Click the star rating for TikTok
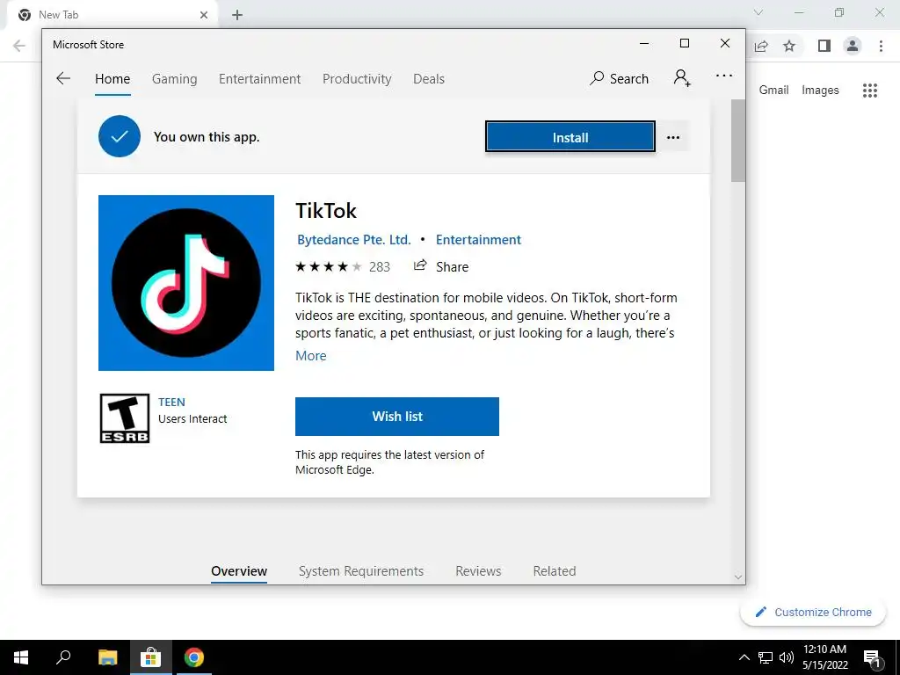The height and width of the screenshot is (675, 900). (x=329, y=267)
